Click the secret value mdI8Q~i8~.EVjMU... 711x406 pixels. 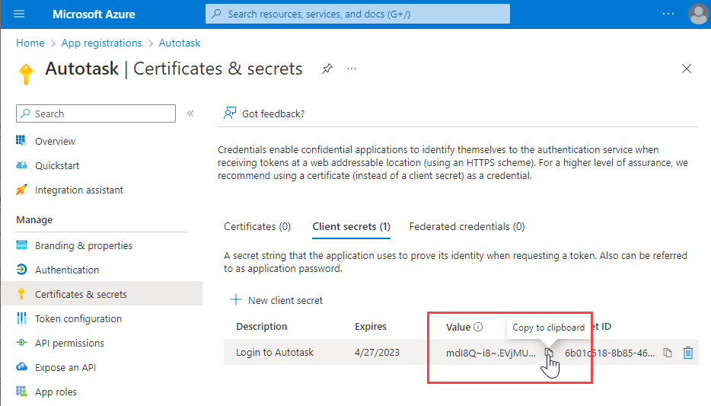(x=491, y=353)
